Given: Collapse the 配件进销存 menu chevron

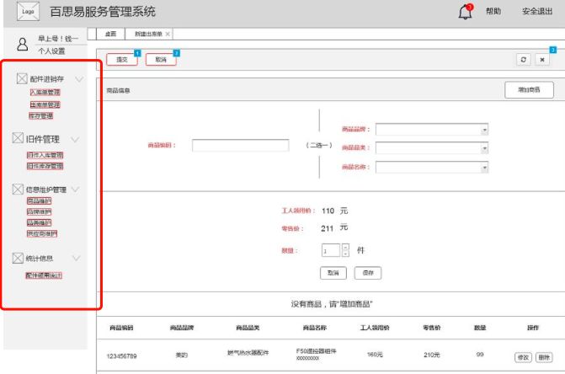Looking at the screenshot, I should 79,79.
